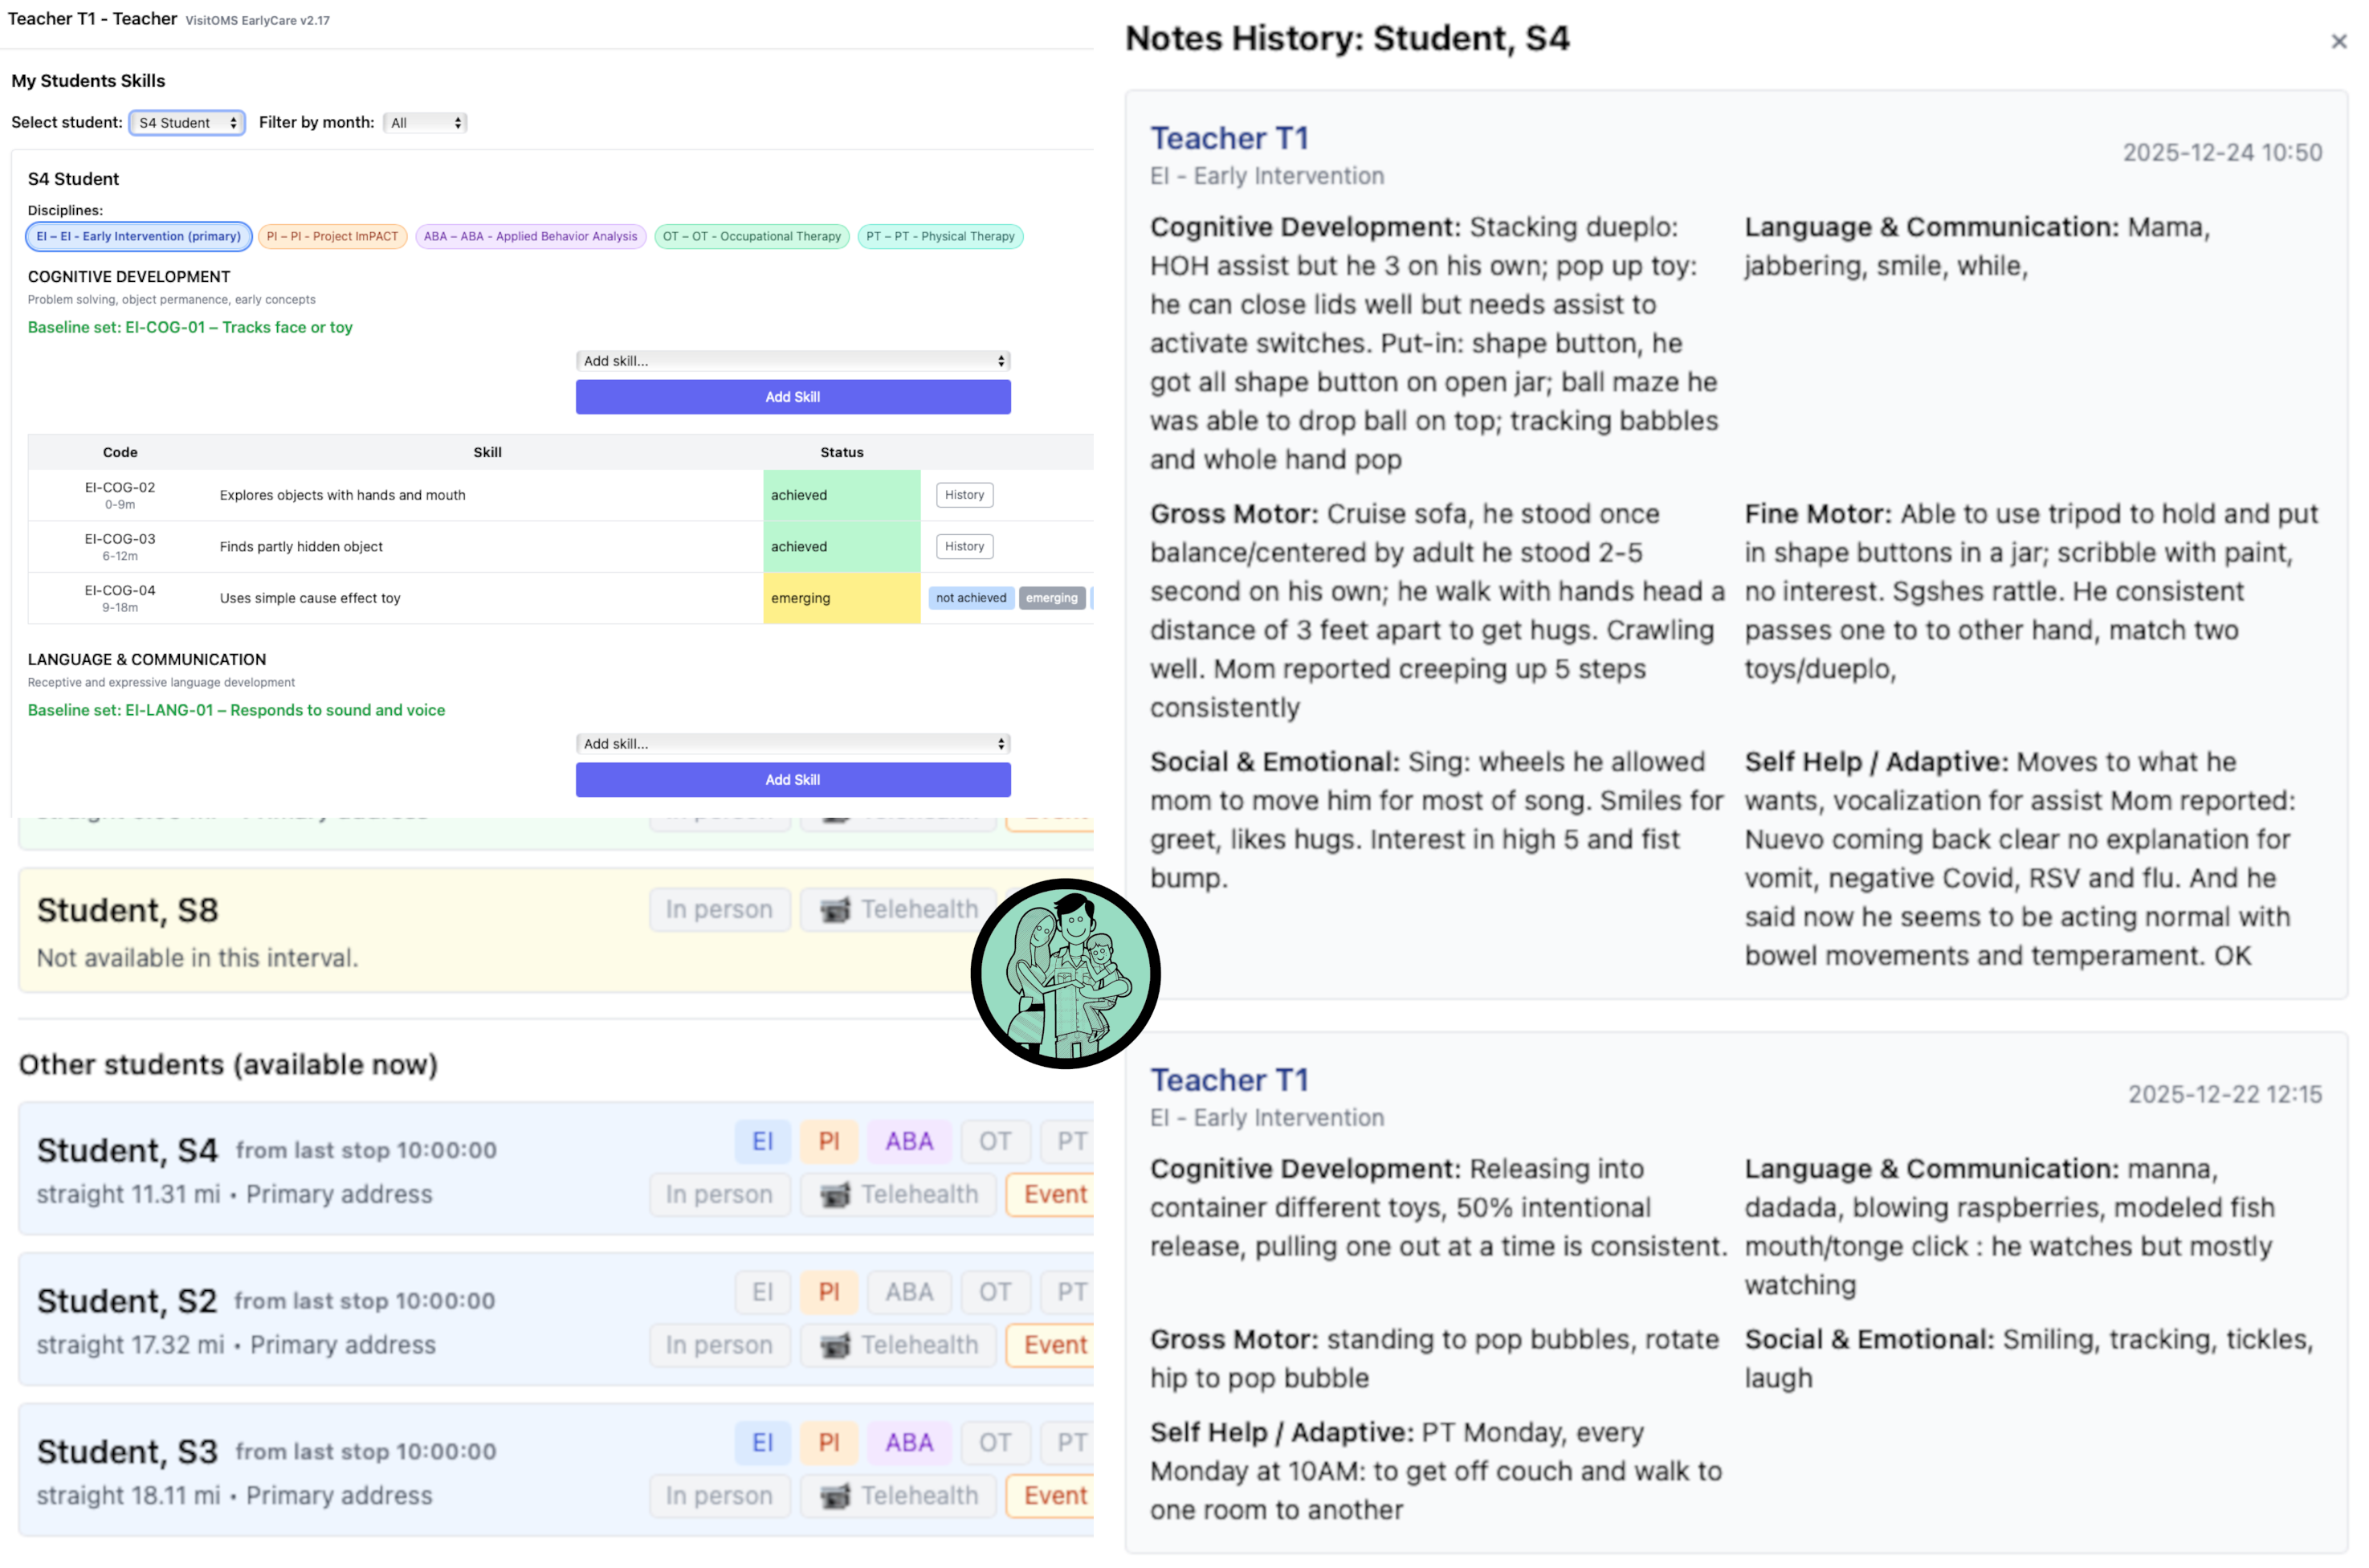Open the Select student dropdown

pos(186,122)
